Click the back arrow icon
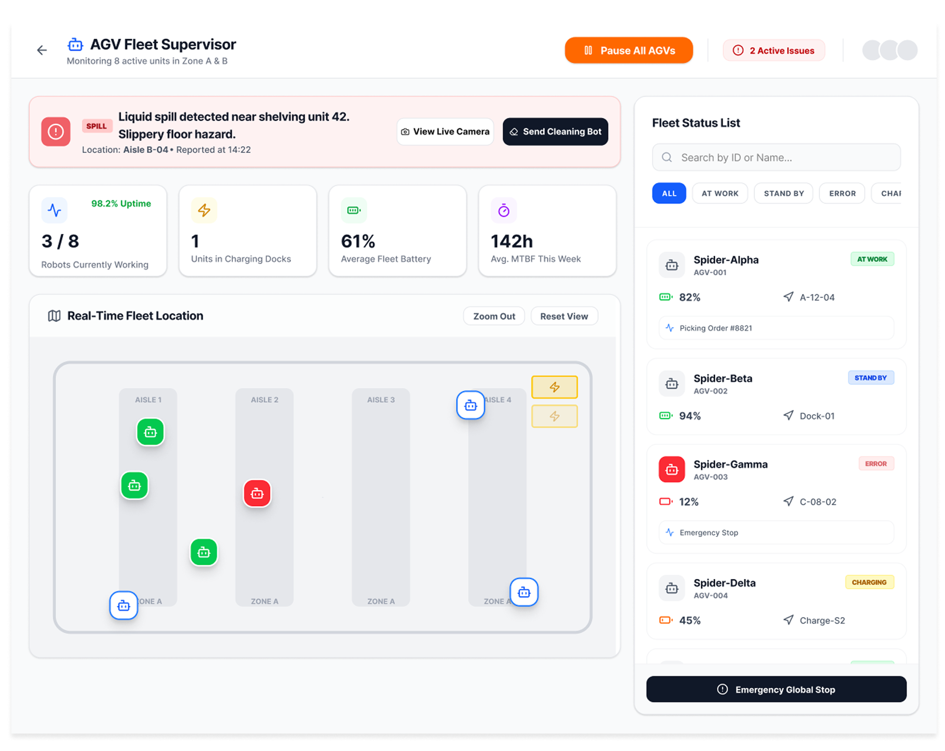Viewport: 945px width, 751px height. pyautogui.click(x=42, y=50)
